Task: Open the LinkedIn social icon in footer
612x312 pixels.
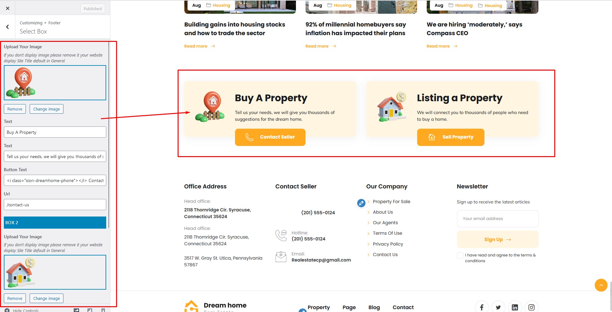Action: tap(515, 307)
